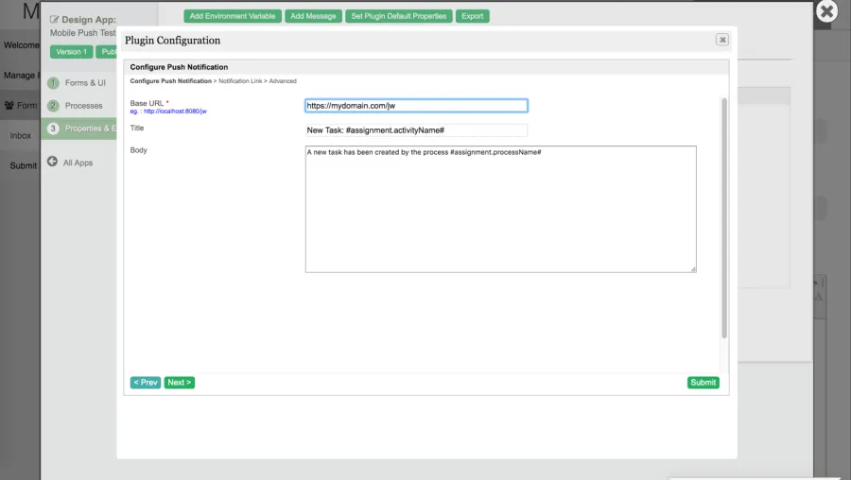Click the Add Message button

[313, 16]
